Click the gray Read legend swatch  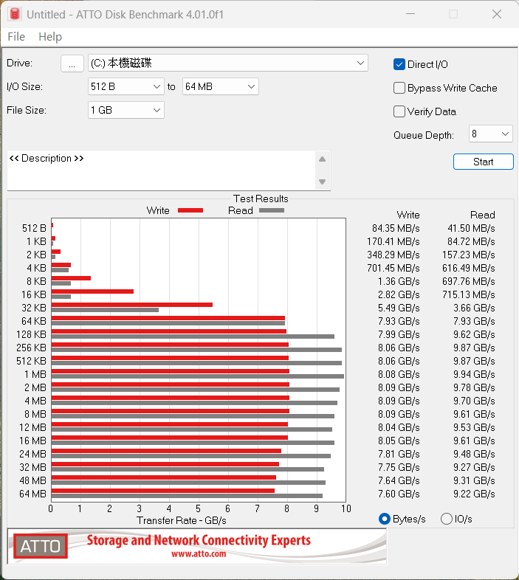tap(272, 210)
